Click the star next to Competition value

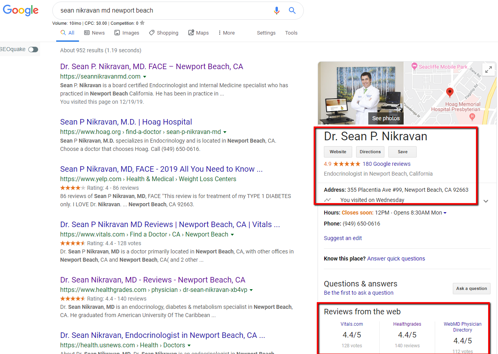(142, 23)
